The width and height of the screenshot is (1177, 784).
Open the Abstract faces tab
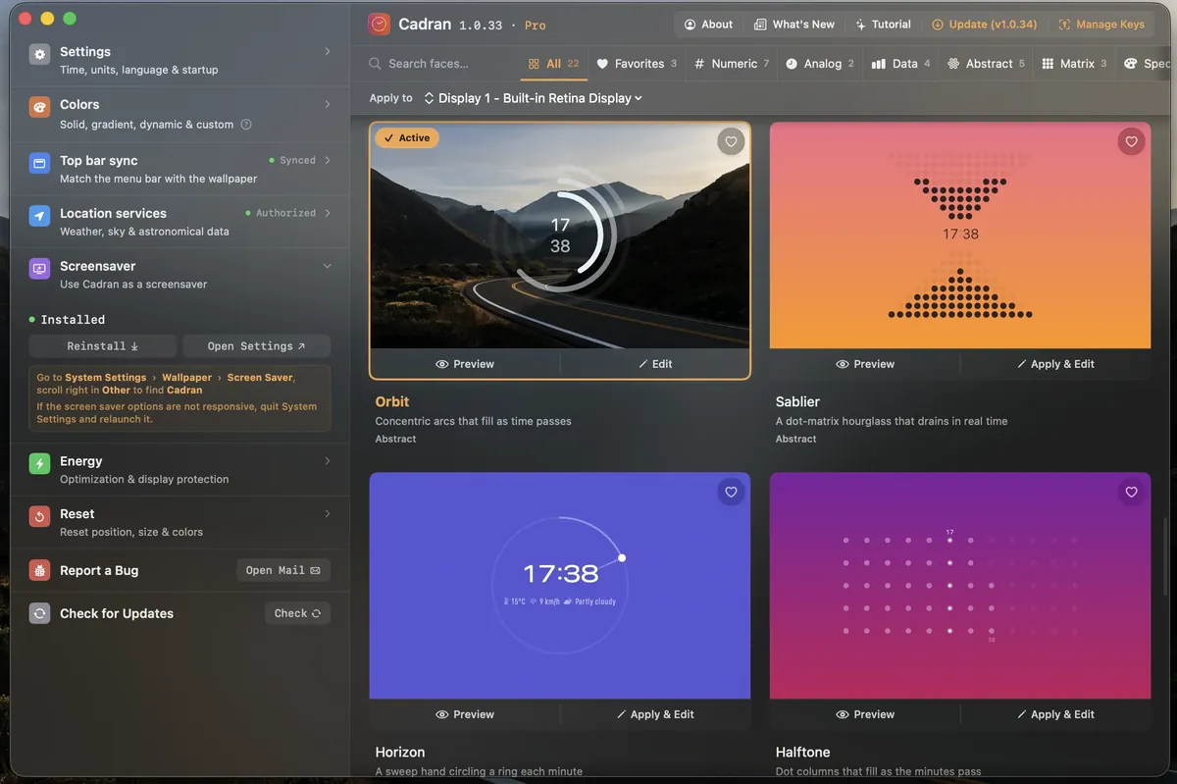(x=987, y=64)
